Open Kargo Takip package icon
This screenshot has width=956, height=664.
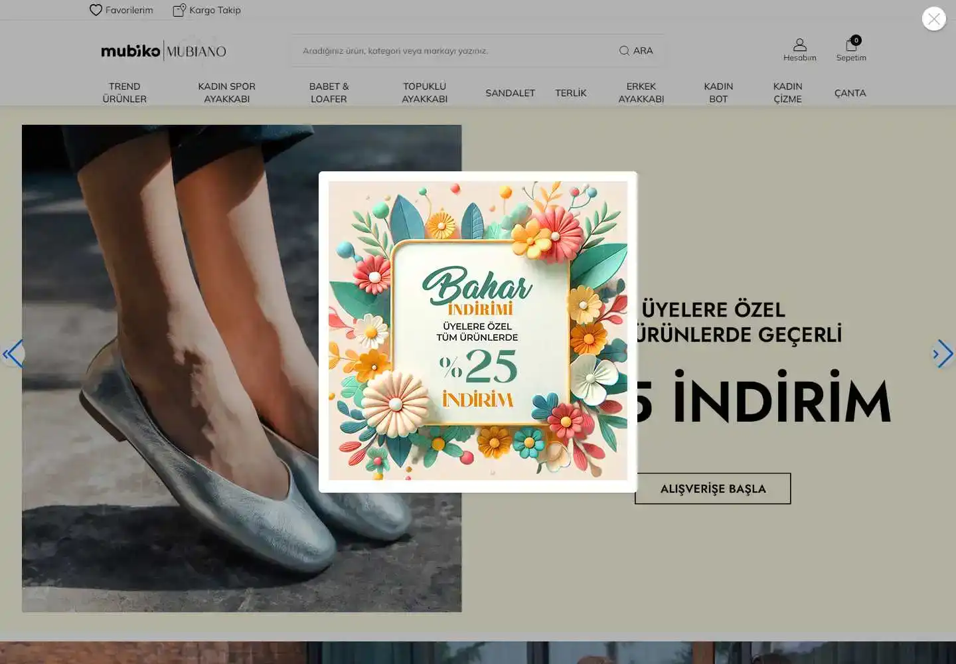[179, 10]
